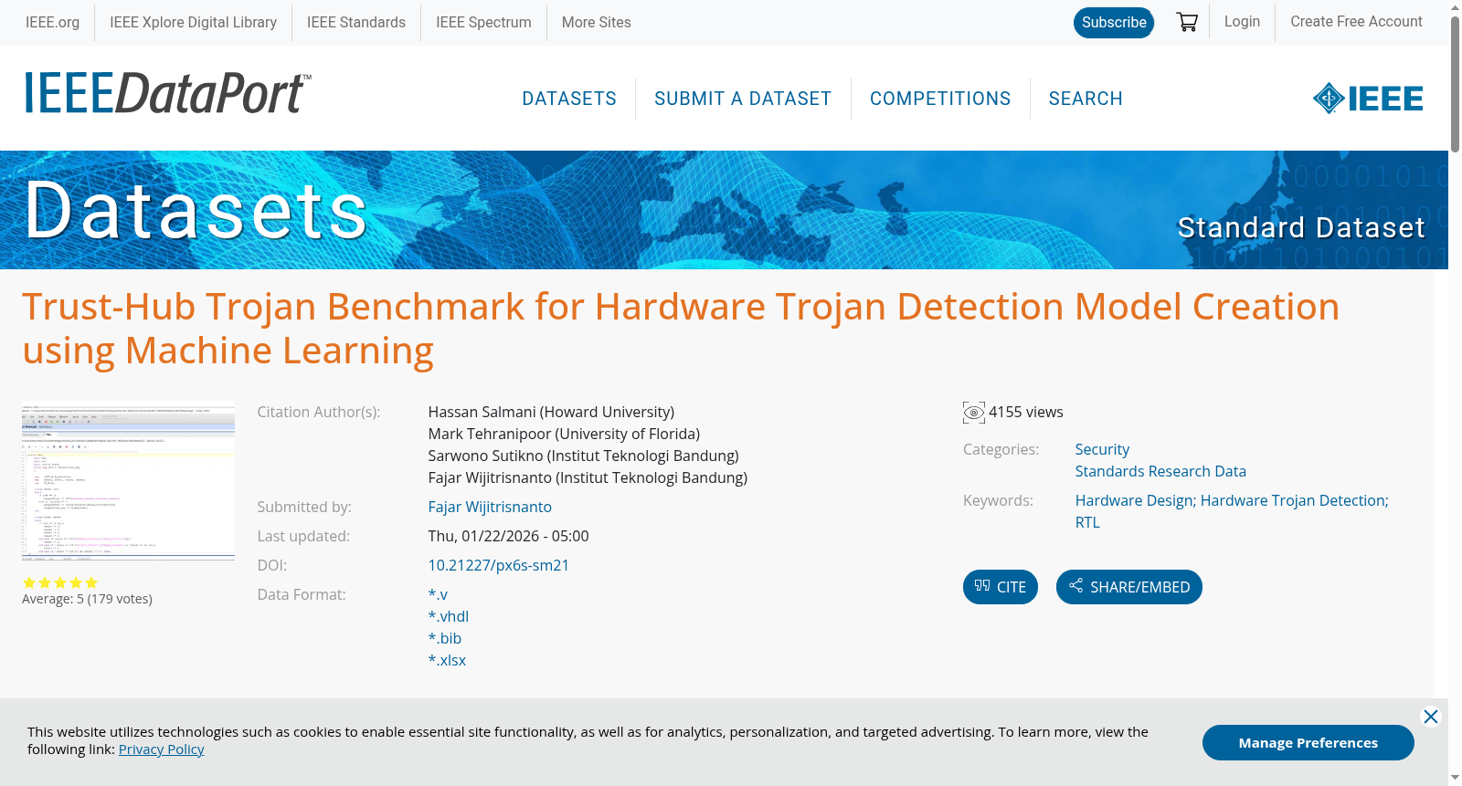Click the Hardware Trojan Detection keyword
Image resolution: width=1462 pixels, height=786 pixels.
tap(1293, 500)
